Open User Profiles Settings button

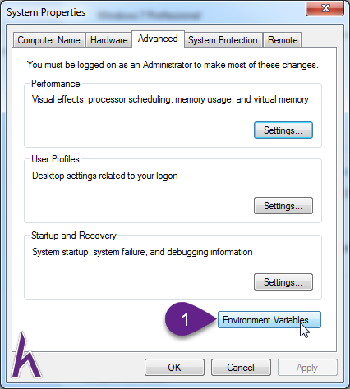tap(283, 206)
